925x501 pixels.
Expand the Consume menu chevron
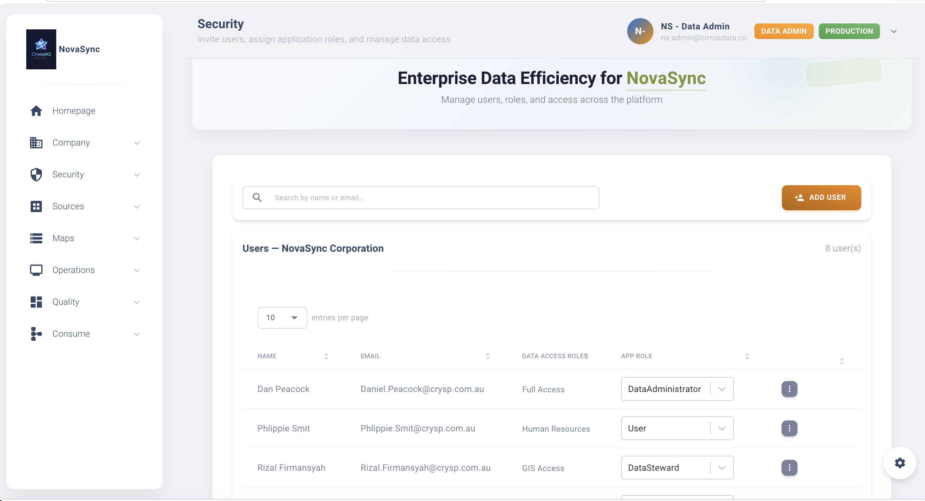[137, 334]
